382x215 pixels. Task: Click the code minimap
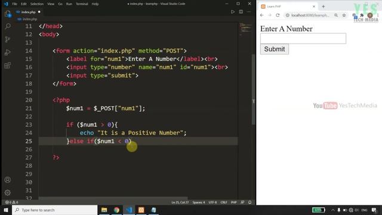245,29
